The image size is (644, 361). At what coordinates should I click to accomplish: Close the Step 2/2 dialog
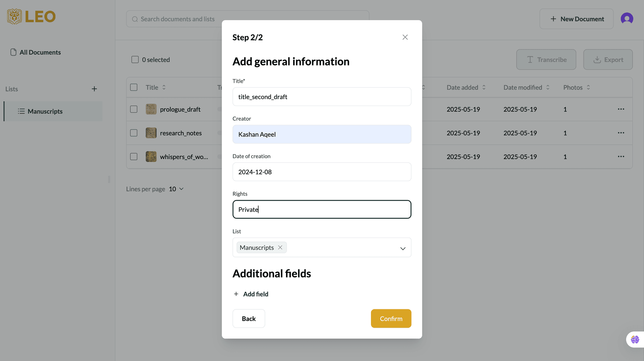coord(405,37)
